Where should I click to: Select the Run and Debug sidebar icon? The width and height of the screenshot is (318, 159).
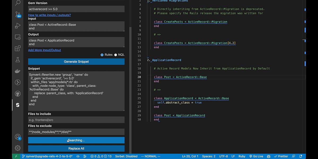click(17, 26)
